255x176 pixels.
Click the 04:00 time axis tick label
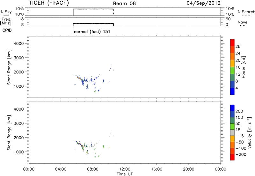(x=61, y=169)
